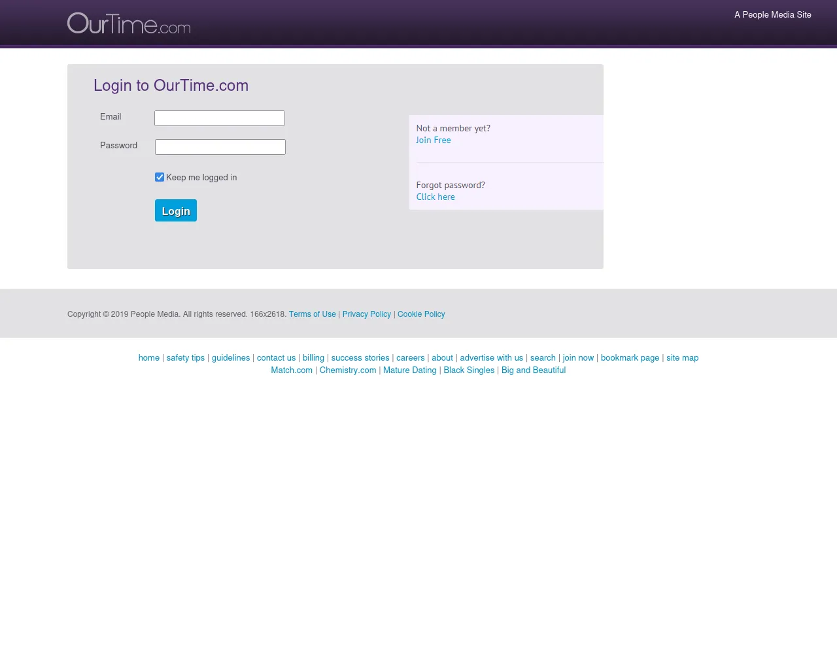Open guidelines in the footer
The width and height of the screenshot is (837, 669).
[x=231, y=358]
